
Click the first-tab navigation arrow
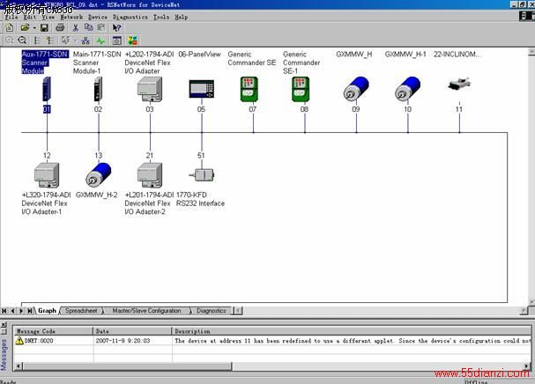(x=4, y=311)
